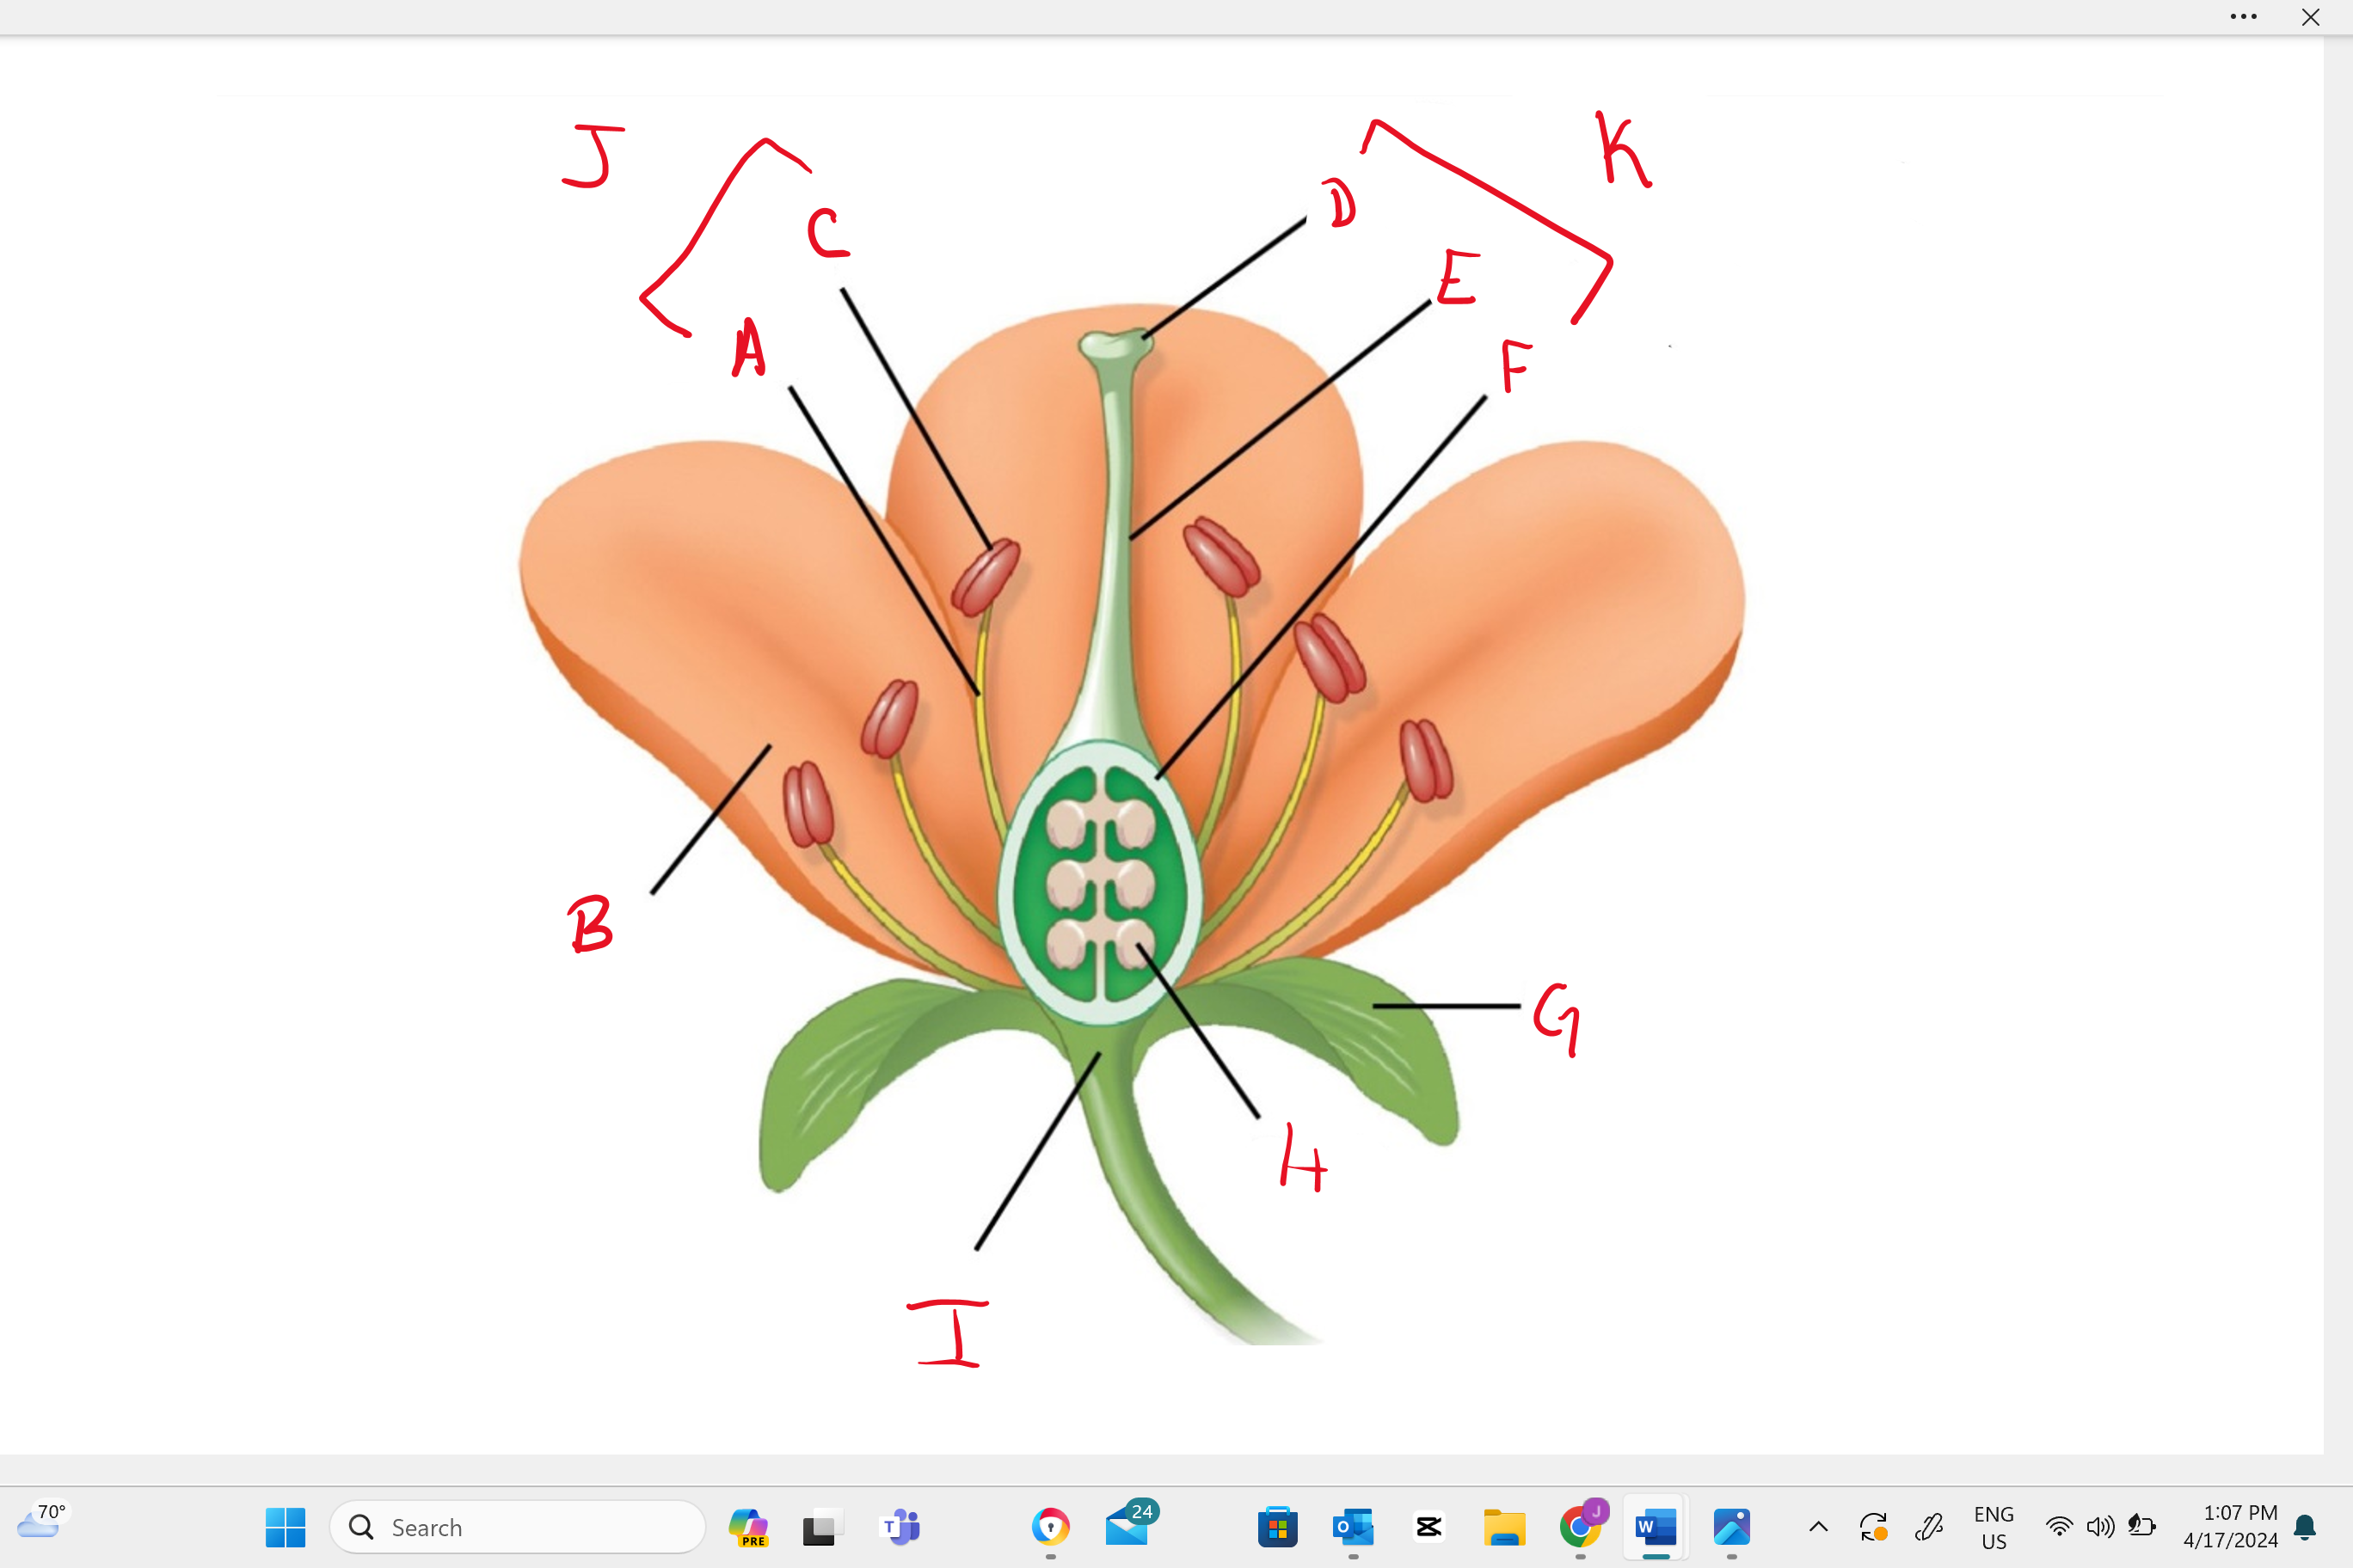Screen dimensions: 2353x1568
Task: Close the current browser window
Action: 2311,17
